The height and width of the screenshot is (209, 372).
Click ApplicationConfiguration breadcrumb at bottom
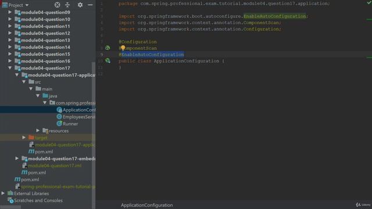(x=147, y=205)
